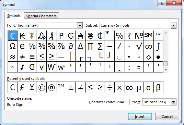
Task: Open the Font dropdown
Action: (x=80, y=25)
